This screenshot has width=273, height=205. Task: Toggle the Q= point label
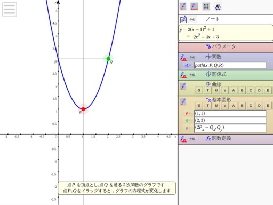coord(188,121)
